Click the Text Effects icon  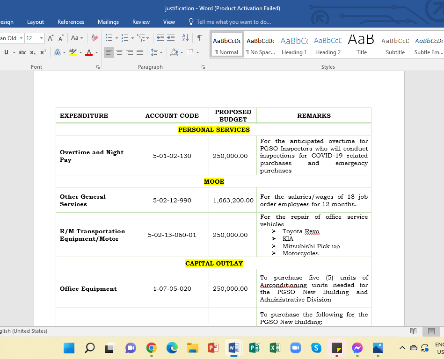pos(58,52)
